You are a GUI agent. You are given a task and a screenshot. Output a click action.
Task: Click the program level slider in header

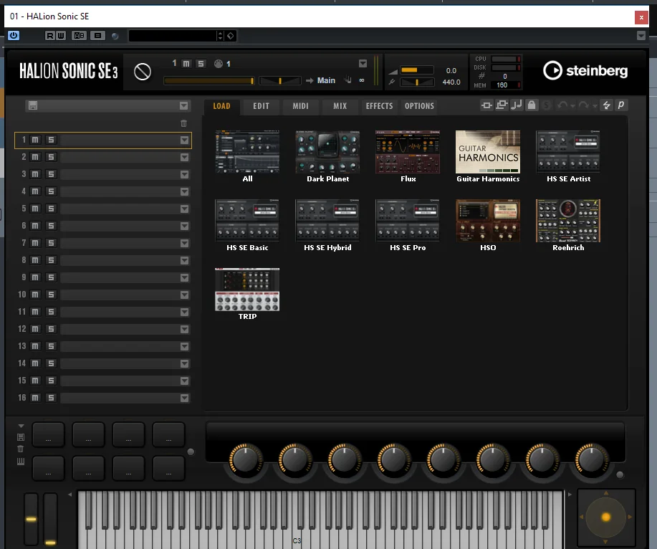pyautogui.click(x=208, y=80)
